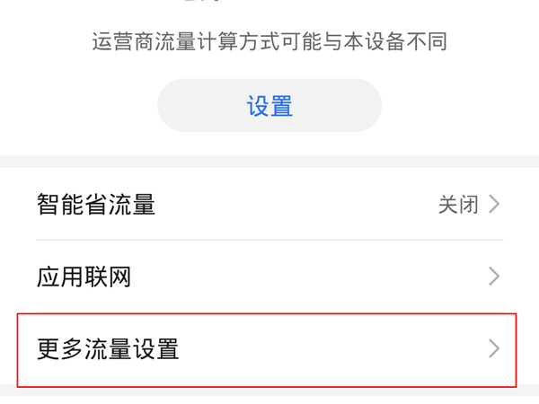This screenshot has width=539, height=404.
Task: Click blank space in the 智能省流量 row
Action: point(296,205)
